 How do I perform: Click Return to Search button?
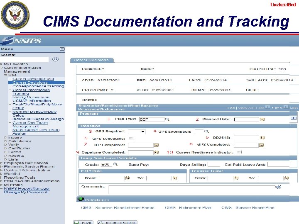coord(117,222)
